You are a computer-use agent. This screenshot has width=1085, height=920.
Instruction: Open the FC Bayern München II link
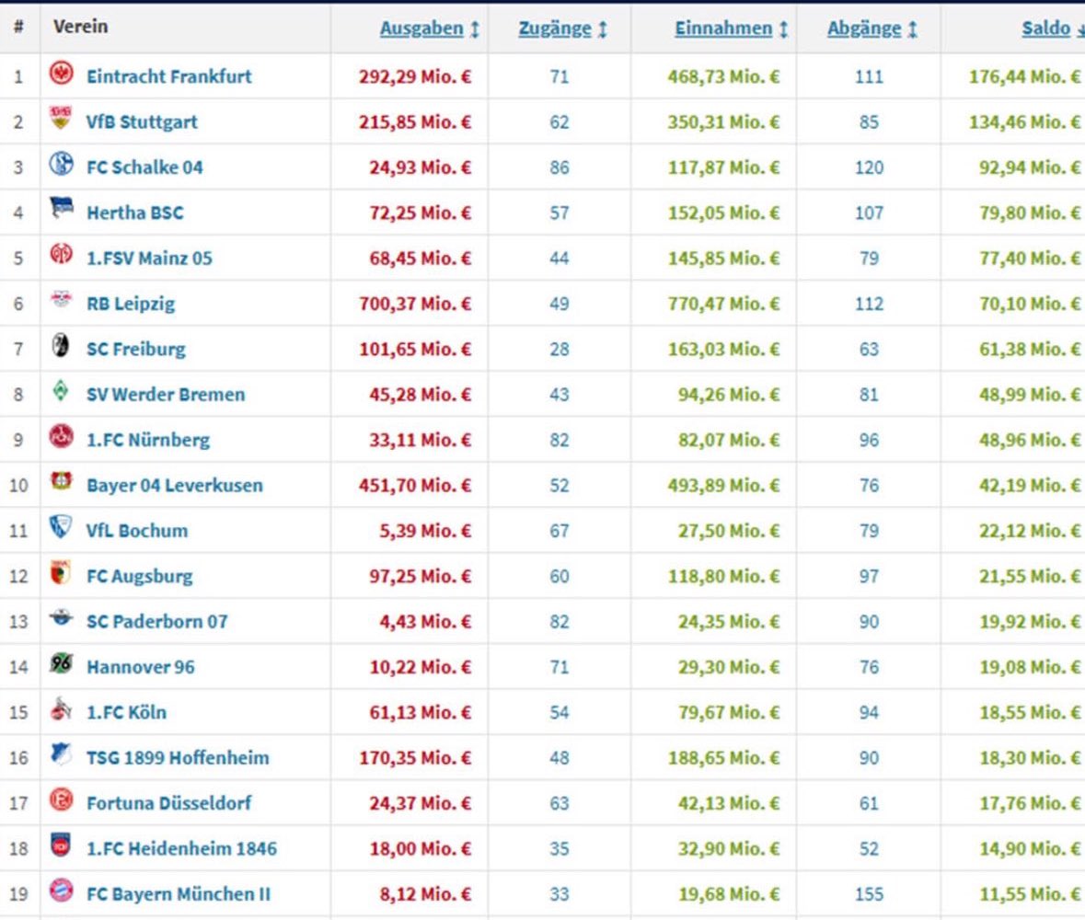pos(179,893)
